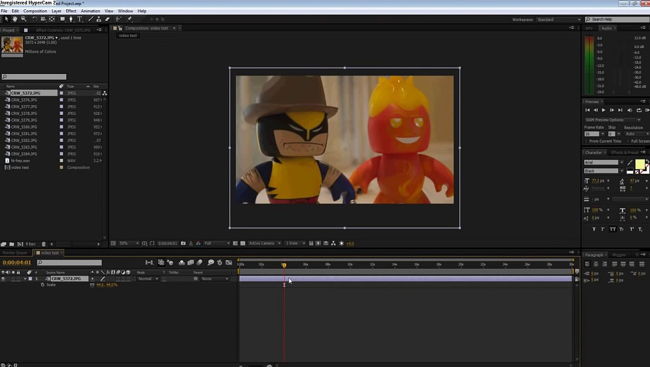Click Scale stopwatch to add keyframe
The width and height of the screenshot is (650, 367).
coord(43,284)
